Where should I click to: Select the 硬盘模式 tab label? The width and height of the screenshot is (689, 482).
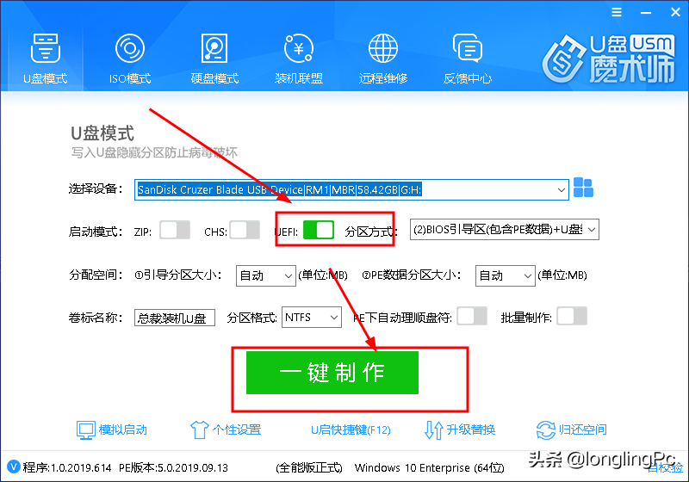(214, 78)
